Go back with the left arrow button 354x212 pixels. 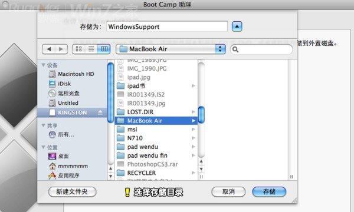point(49,49)
